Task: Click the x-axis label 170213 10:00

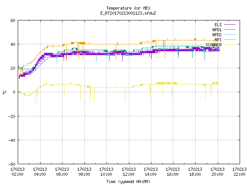Action: coord(107,172)
